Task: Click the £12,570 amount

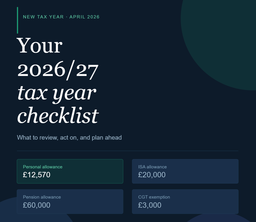Action: 37,175
